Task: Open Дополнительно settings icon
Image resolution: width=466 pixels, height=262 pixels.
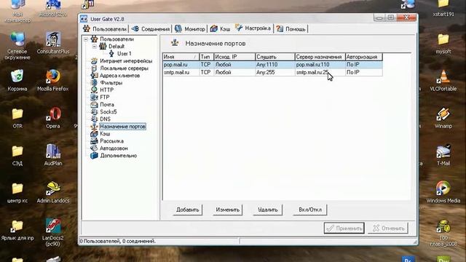Action: [94, 155]
